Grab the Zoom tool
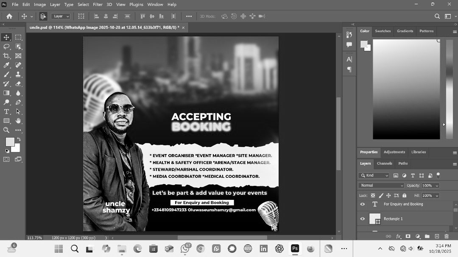This screenshot has width=458, height=257. point(6,130)
